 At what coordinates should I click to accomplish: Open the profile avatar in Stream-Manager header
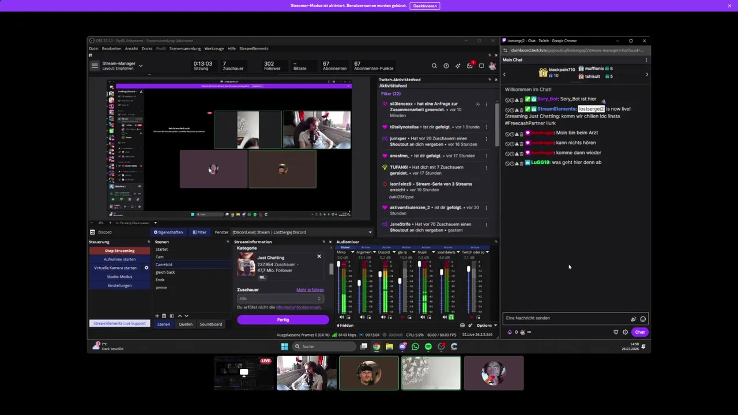pyautogui.click(x=492, y=66)
